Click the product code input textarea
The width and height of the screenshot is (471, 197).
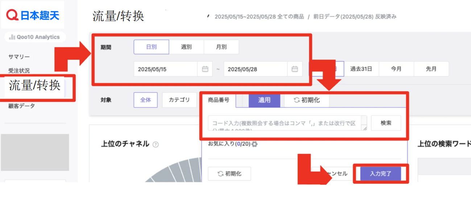(x=288, y=123)
